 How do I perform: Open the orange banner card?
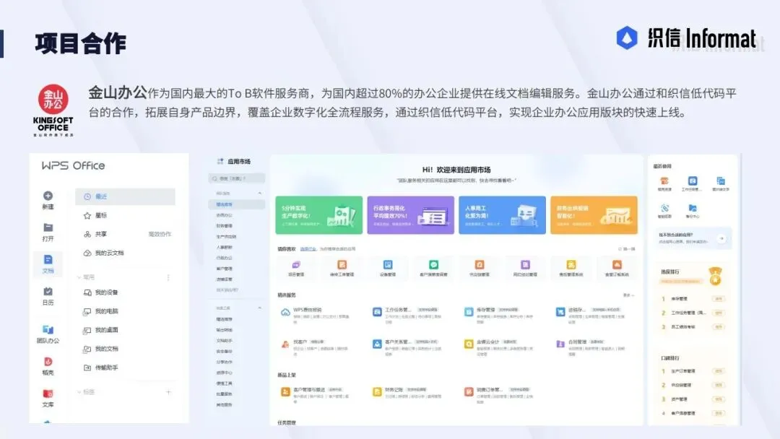tap(594, 215)
